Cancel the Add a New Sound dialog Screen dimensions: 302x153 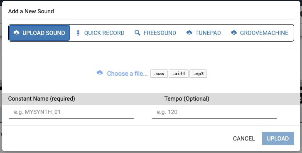tap(244, 138)
